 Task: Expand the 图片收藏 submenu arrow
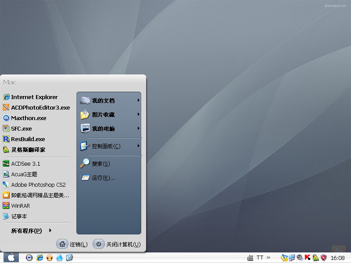point(139,114)
